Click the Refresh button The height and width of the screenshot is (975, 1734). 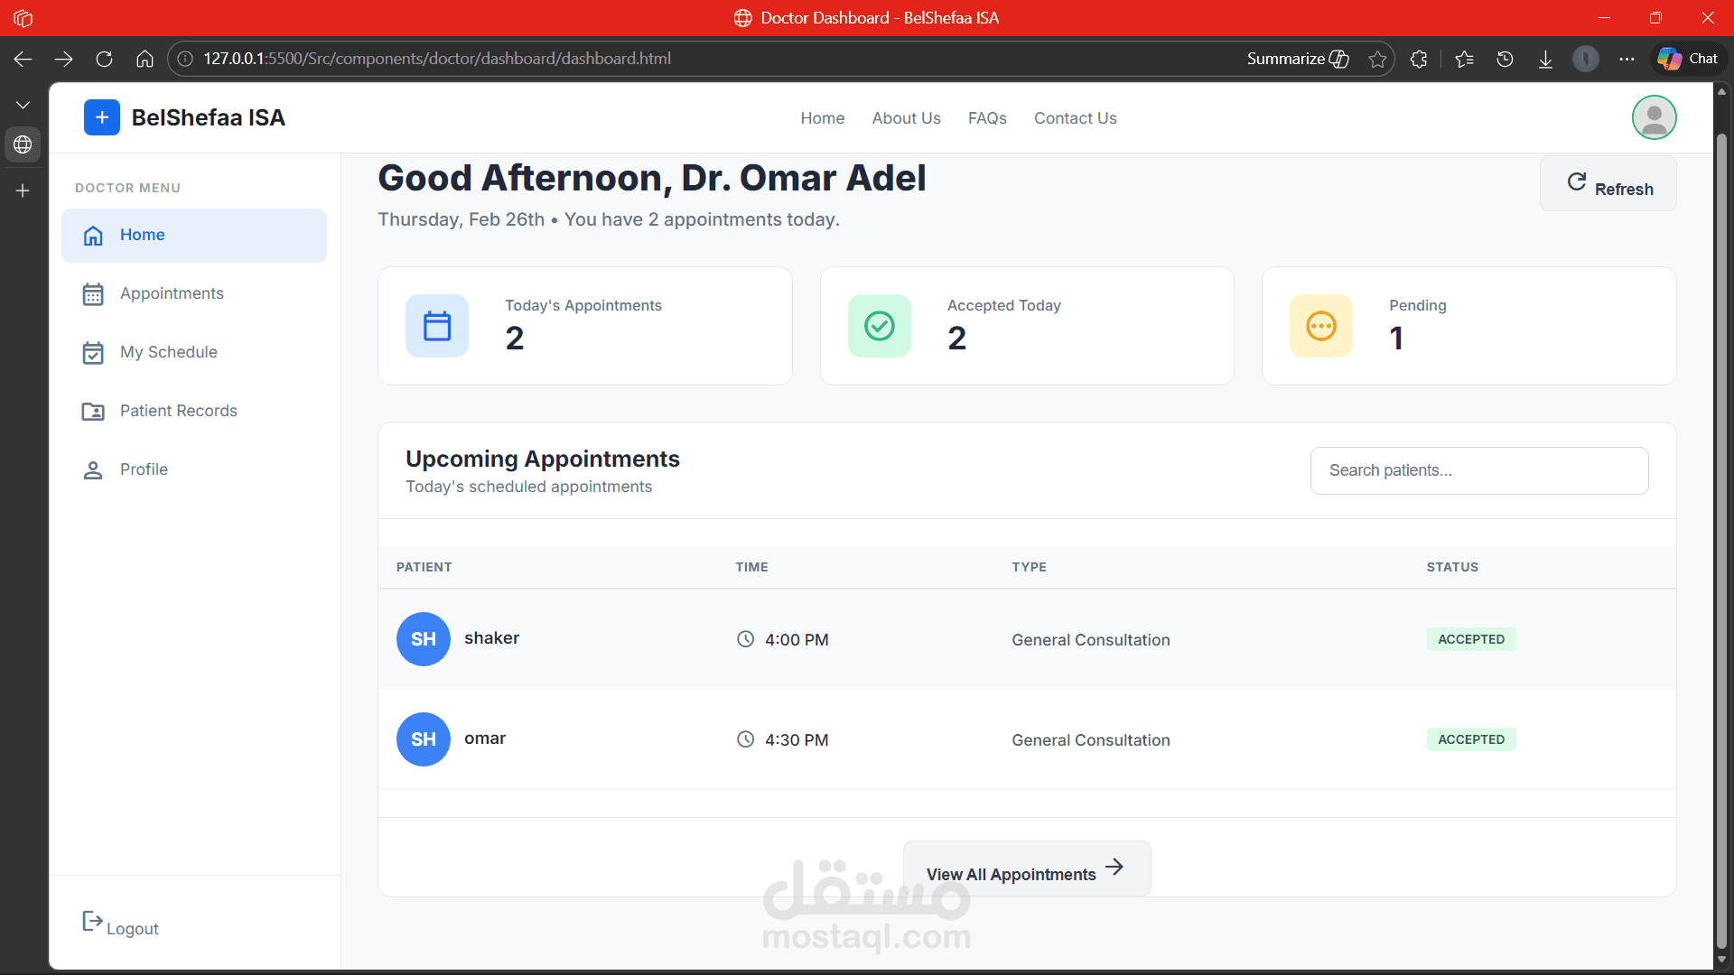click(x=1608, y=185)
